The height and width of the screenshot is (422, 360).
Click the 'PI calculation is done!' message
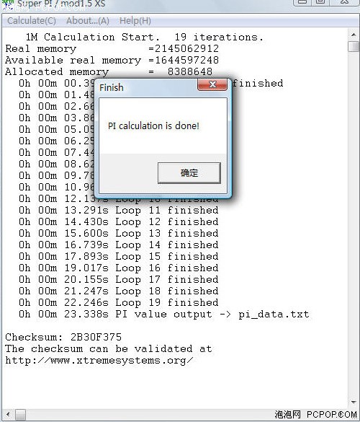click(153, 126)
